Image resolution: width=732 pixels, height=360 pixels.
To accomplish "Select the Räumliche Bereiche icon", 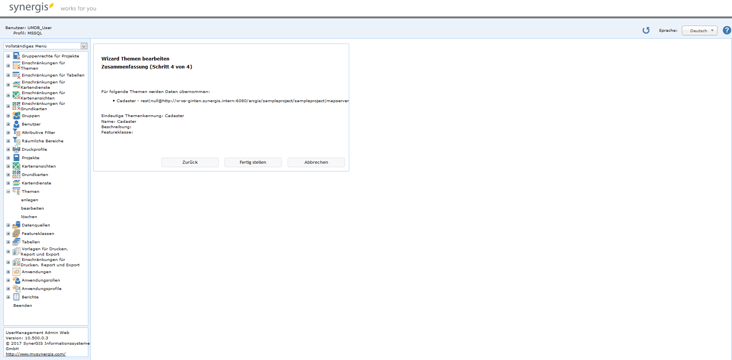I will [16, 141].
